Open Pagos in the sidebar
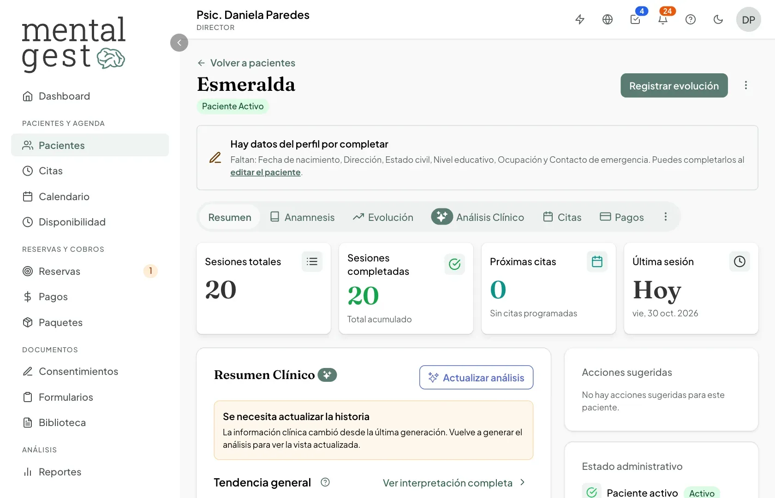The width and height of the screenshot is (775, 498). [90, 296]
